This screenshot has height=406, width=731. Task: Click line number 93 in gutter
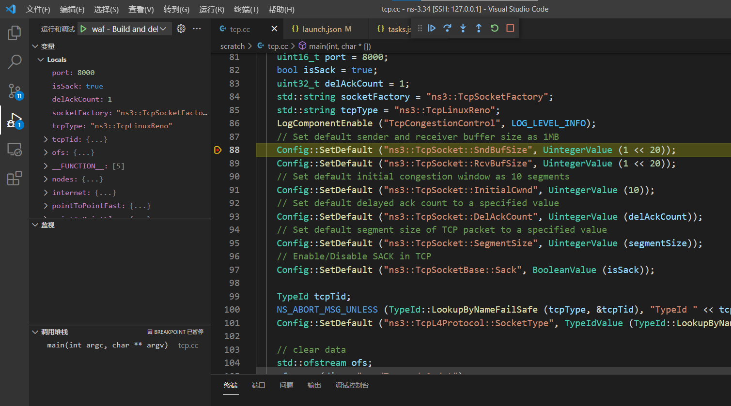point(234,216)
